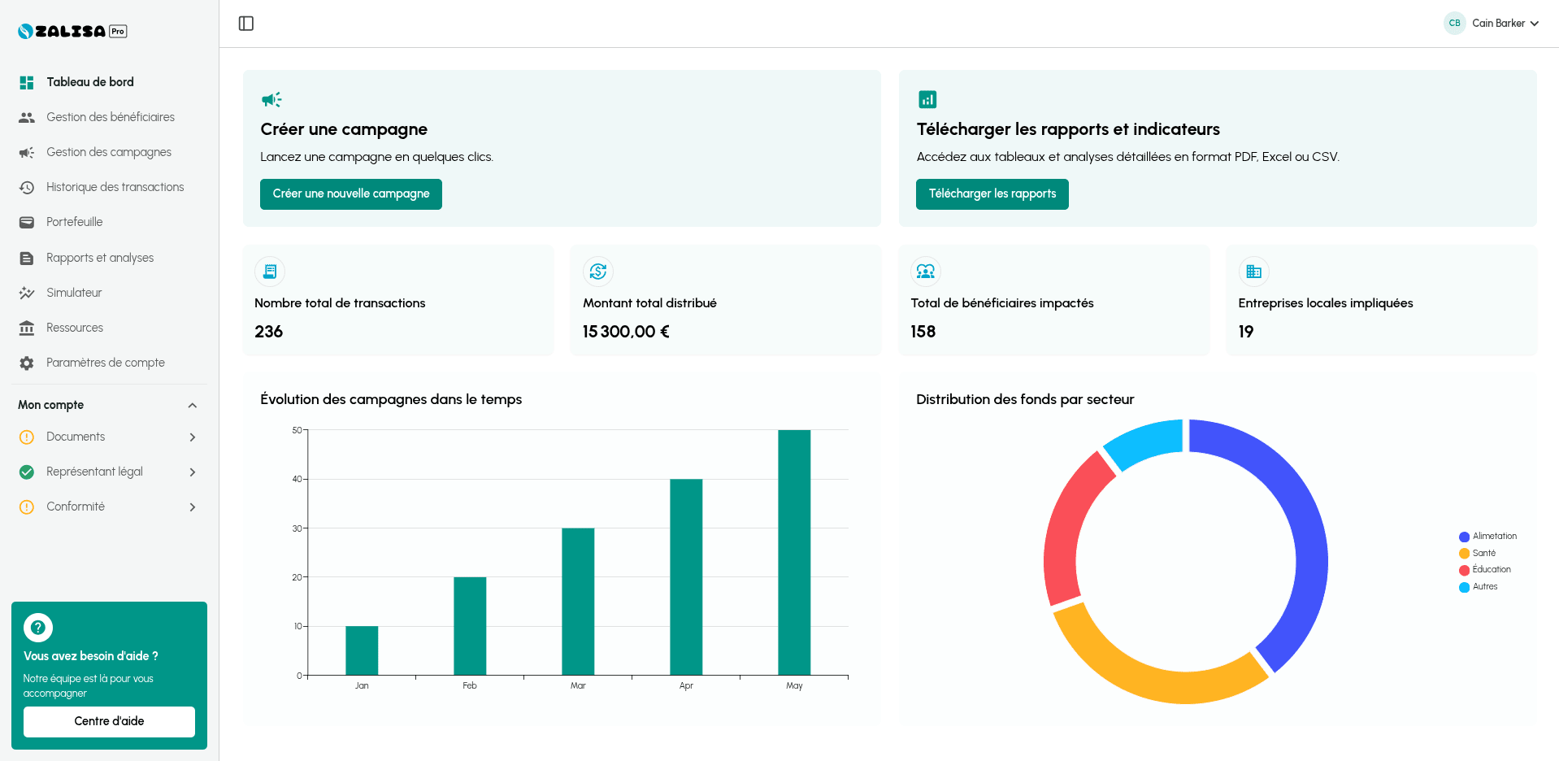This screenshot has height=761, width=1559.
Task: Toggle the sidebar collapse icon at top
Action: tap(246, 24)
